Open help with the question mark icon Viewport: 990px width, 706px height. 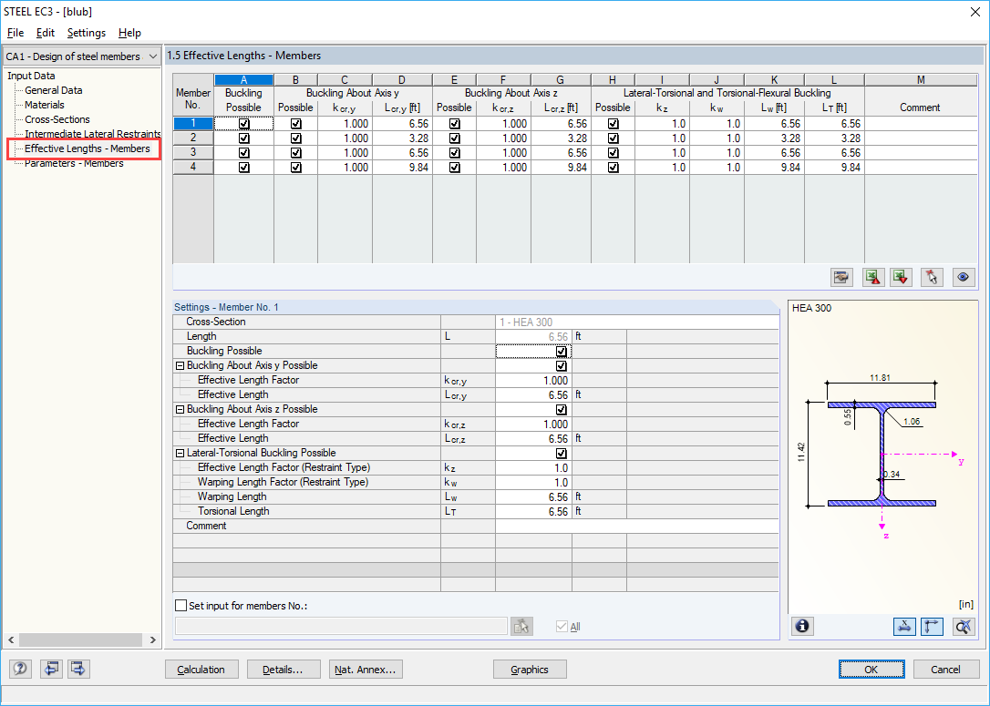click(19, 669)
